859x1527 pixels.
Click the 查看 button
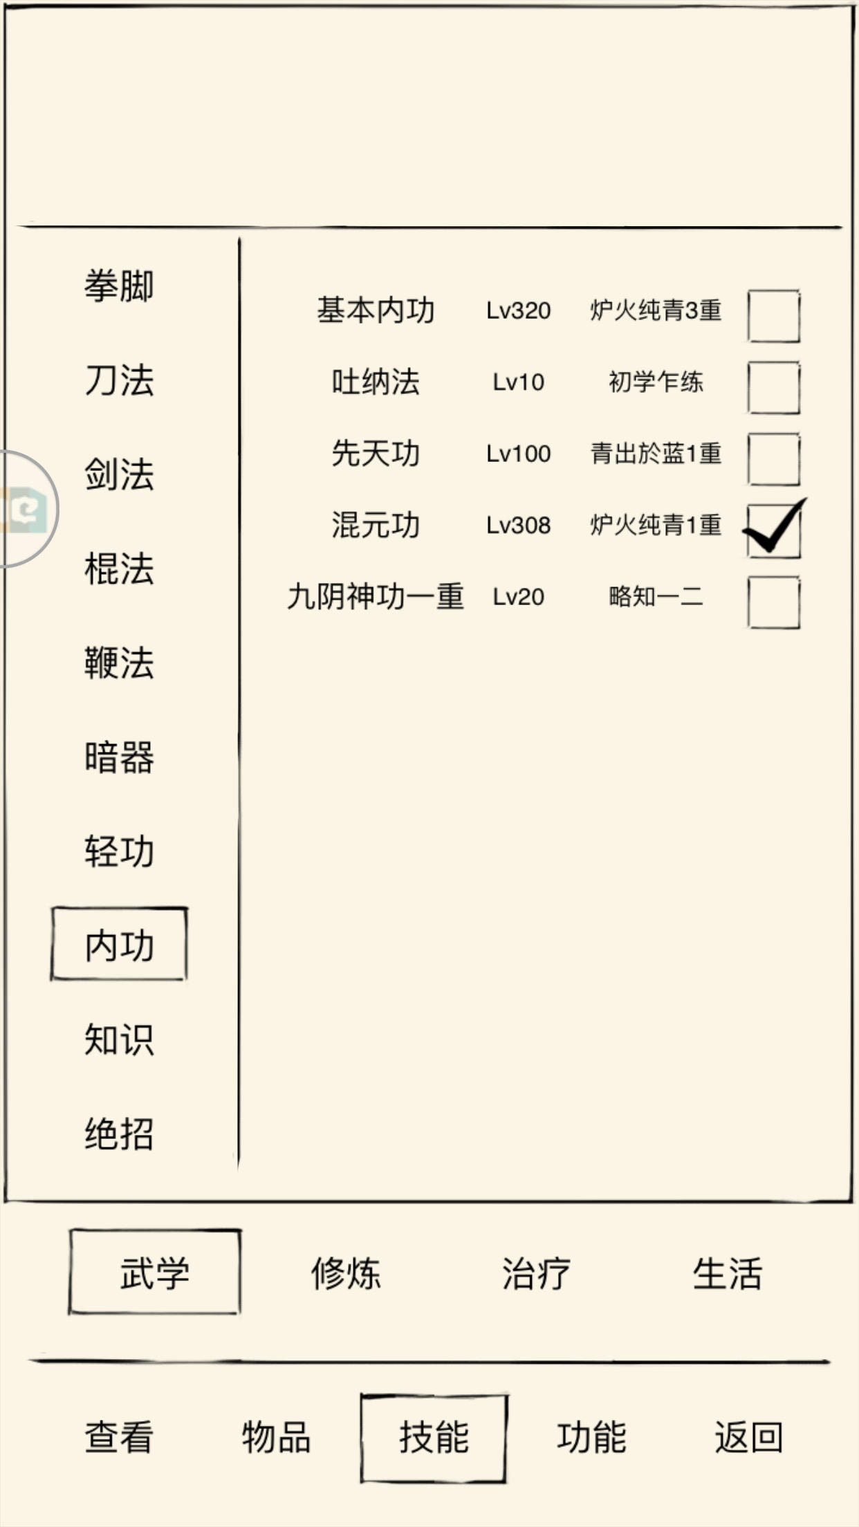click(119, 1437)
